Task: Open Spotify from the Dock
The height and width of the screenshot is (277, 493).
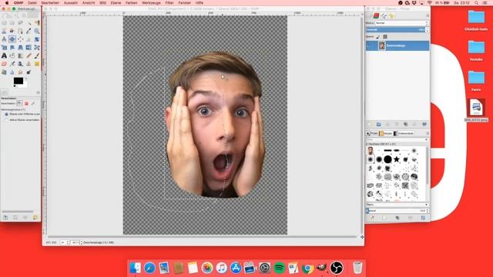Action: [279, 268]
